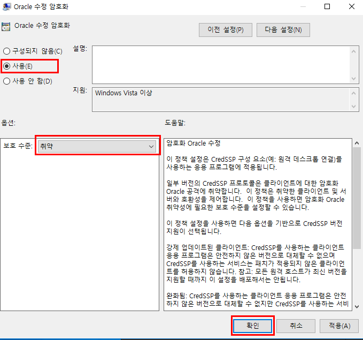Click the '보호 수준:' label
Screen dimensions: 363x340
click(x=18, y=146)
